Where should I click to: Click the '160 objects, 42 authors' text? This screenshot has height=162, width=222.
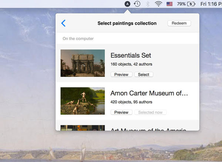(131, 64)
